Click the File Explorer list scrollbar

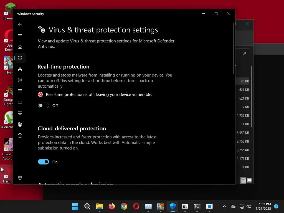[251, 97]
